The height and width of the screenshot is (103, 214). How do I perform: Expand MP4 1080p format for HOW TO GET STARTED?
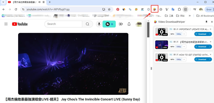pos(178,59)
